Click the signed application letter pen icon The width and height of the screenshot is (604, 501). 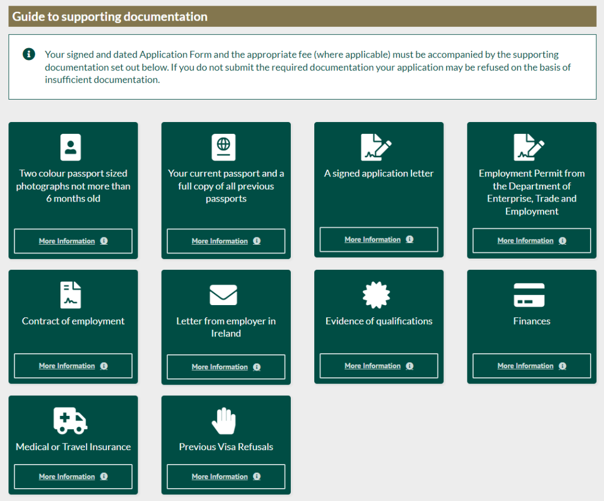(376, 147)
